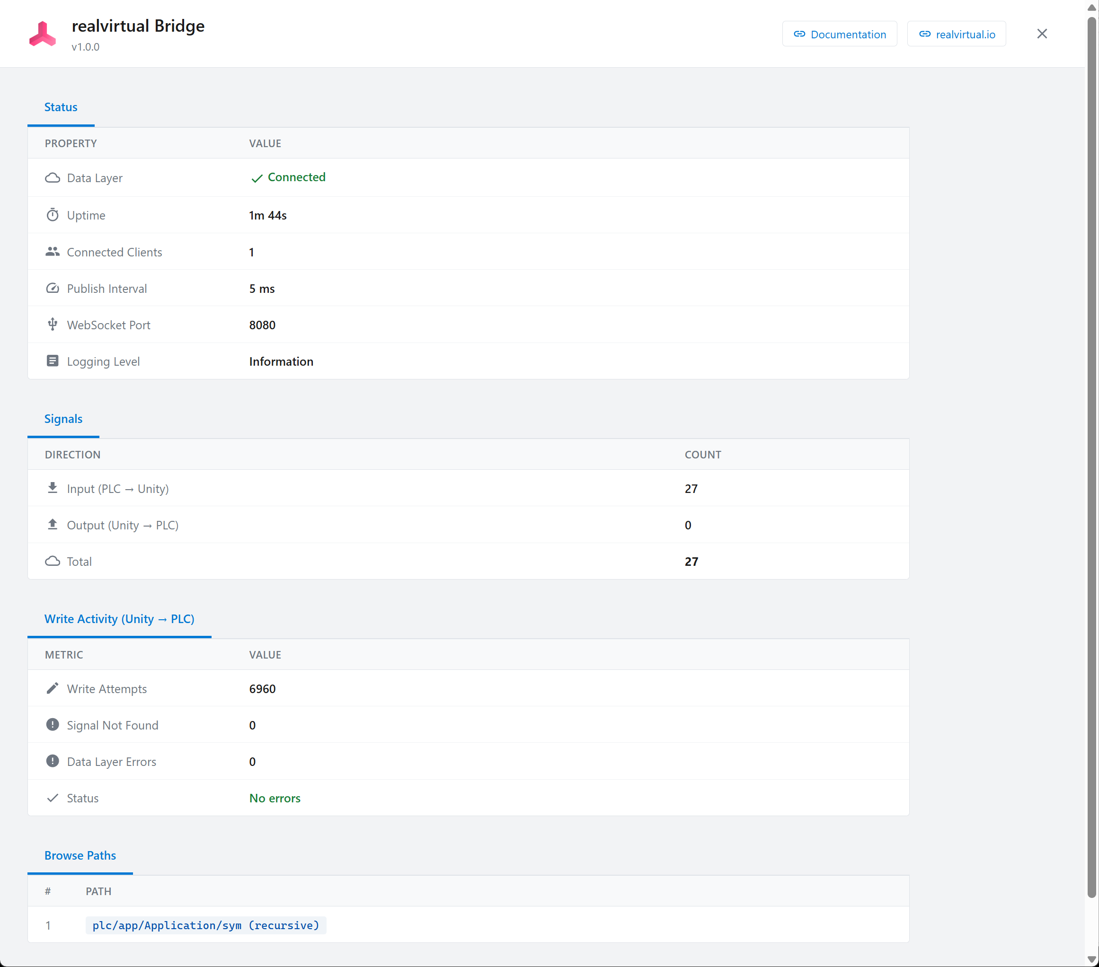Image resolution: width=1099 pixels, height=967 pixels.
Task: Click the warning icon beside Signal Not Found
Action: (52, 725)
